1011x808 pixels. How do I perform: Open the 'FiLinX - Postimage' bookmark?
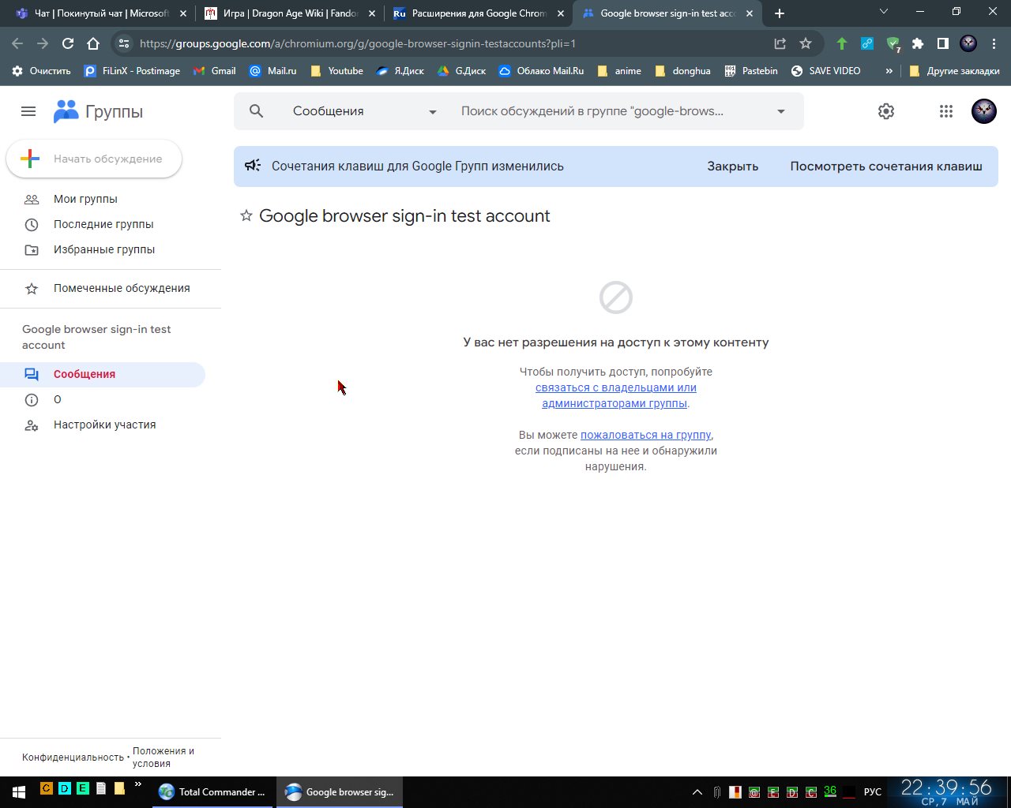pyautogui.click(x=133, y=71)
